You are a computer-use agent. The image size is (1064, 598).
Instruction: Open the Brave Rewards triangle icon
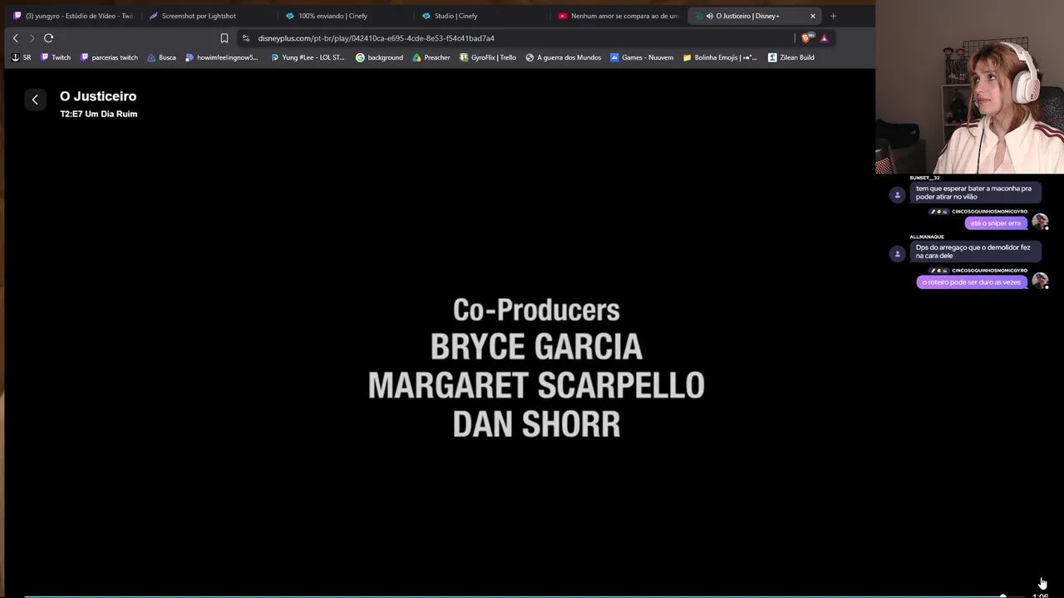click(x=824, y=38)
